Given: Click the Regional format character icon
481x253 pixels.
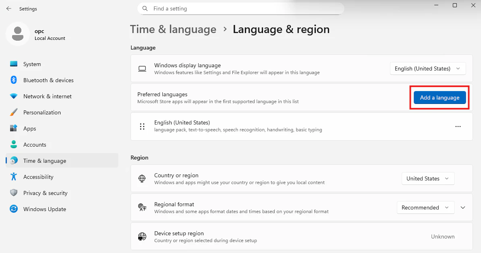Looking at the screenshot, I should pos(142,207).
